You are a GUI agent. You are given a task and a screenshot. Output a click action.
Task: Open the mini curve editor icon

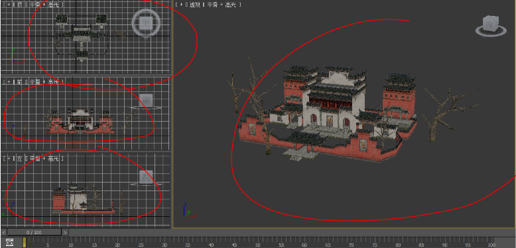9,243
